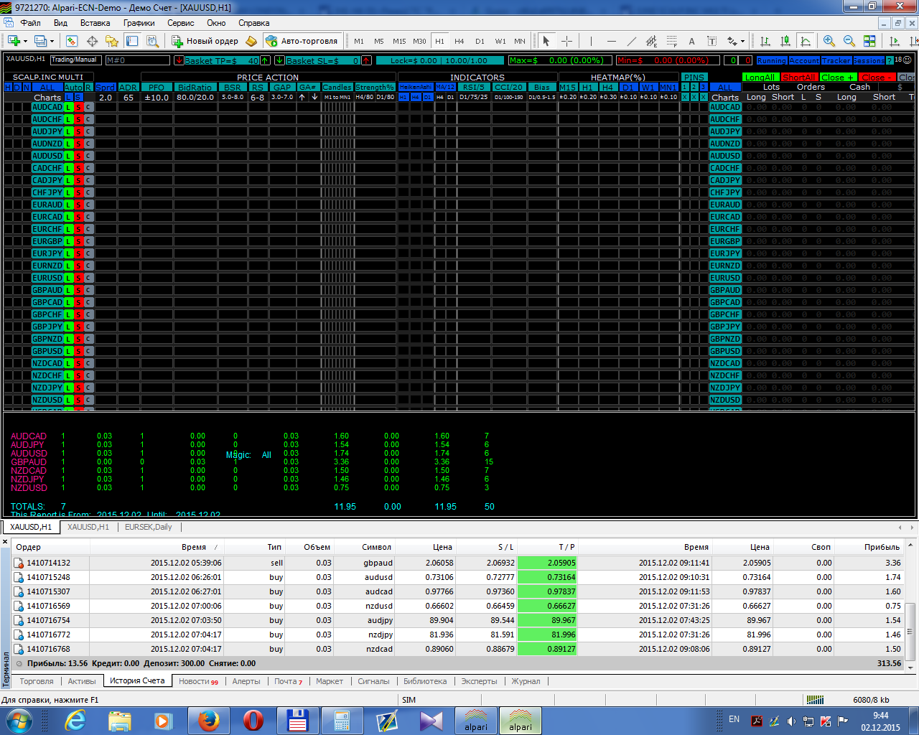This screenshot has width=919, height=735.
Task: Click the Close - button
Action: [877, 77]
